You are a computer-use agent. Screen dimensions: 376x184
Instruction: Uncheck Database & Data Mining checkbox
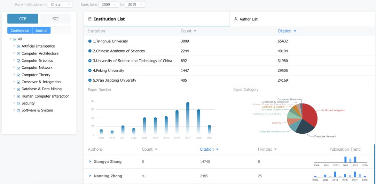[18, 89]
